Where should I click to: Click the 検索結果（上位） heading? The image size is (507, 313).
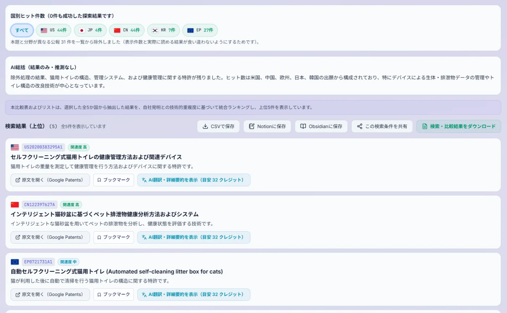coord(25,126)
